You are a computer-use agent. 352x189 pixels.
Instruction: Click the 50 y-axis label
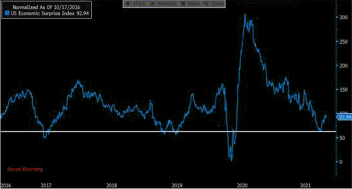(342, 138)
